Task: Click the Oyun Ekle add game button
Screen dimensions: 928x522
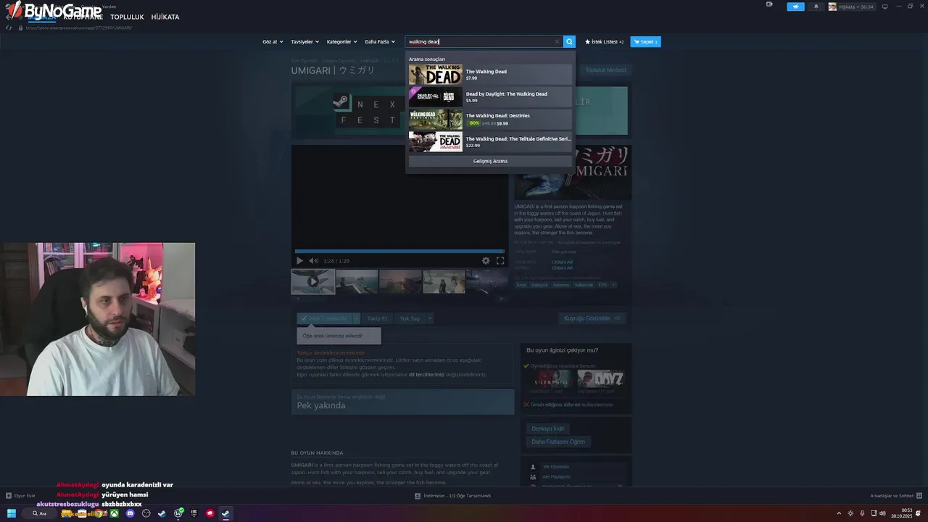Action: [20, 496]
